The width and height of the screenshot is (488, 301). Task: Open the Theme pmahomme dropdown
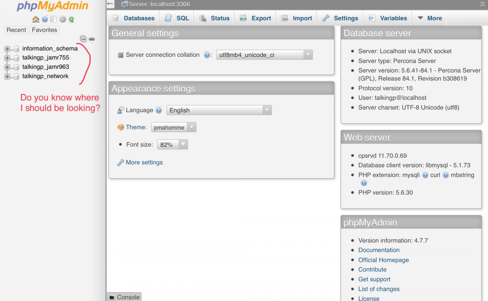(x=173, y=127)
